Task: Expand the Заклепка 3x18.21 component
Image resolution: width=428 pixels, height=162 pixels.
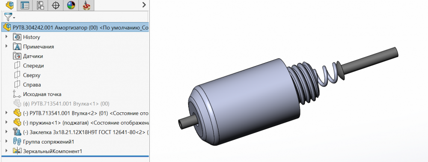Action: coord(6,132)
